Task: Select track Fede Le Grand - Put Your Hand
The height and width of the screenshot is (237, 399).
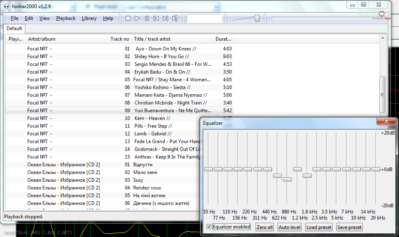Action: click(x=103, y=141)
